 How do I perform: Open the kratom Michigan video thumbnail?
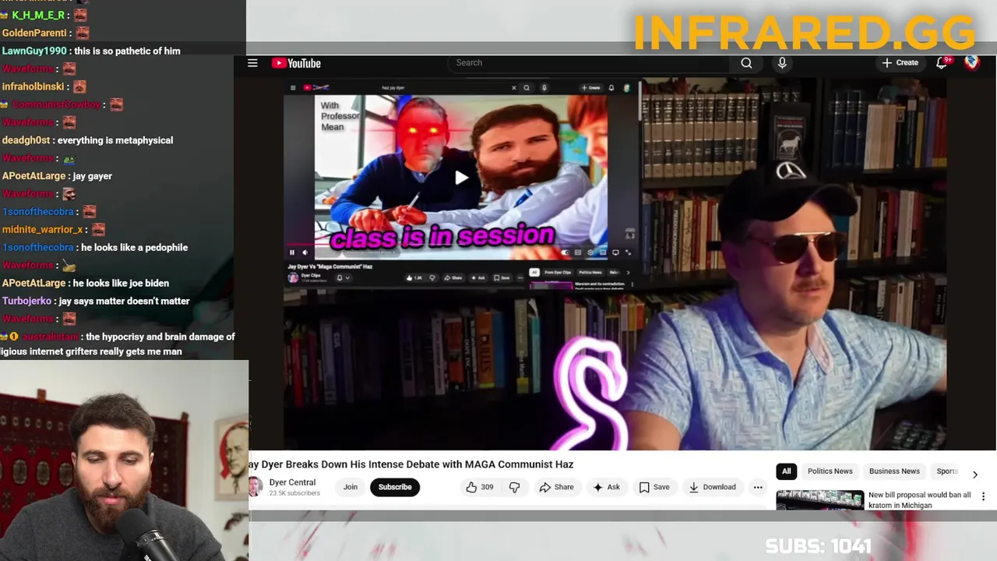819,499
